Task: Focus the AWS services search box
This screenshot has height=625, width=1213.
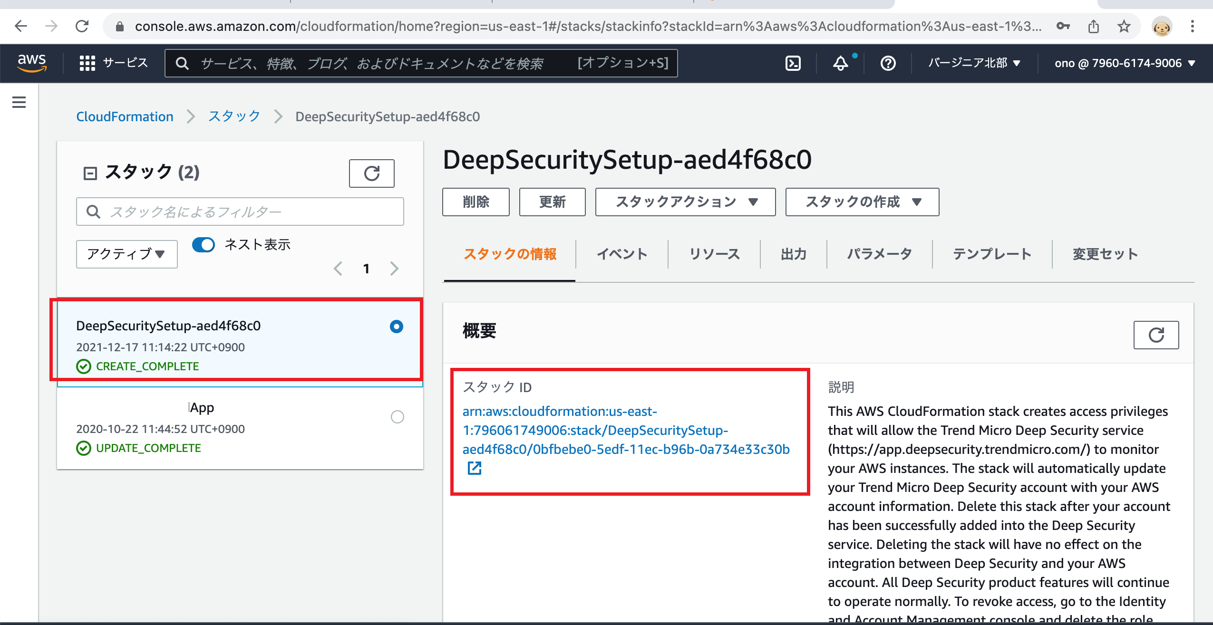Action: (x=421, y=63)
